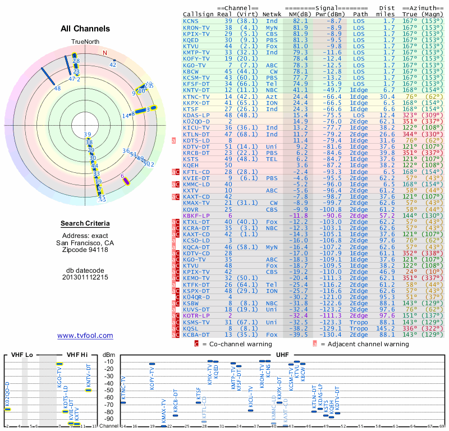Click the channel 48 marker on the radar plot

[48, 76]
